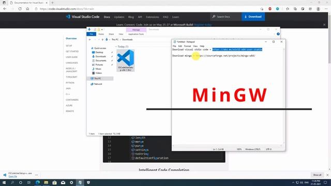Open the File tab in File Explorer

91,34
